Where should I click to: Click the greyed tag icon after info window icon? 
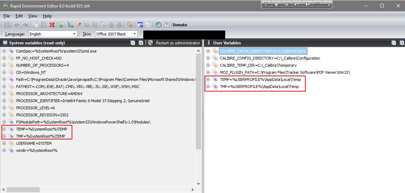pos(148,25)
